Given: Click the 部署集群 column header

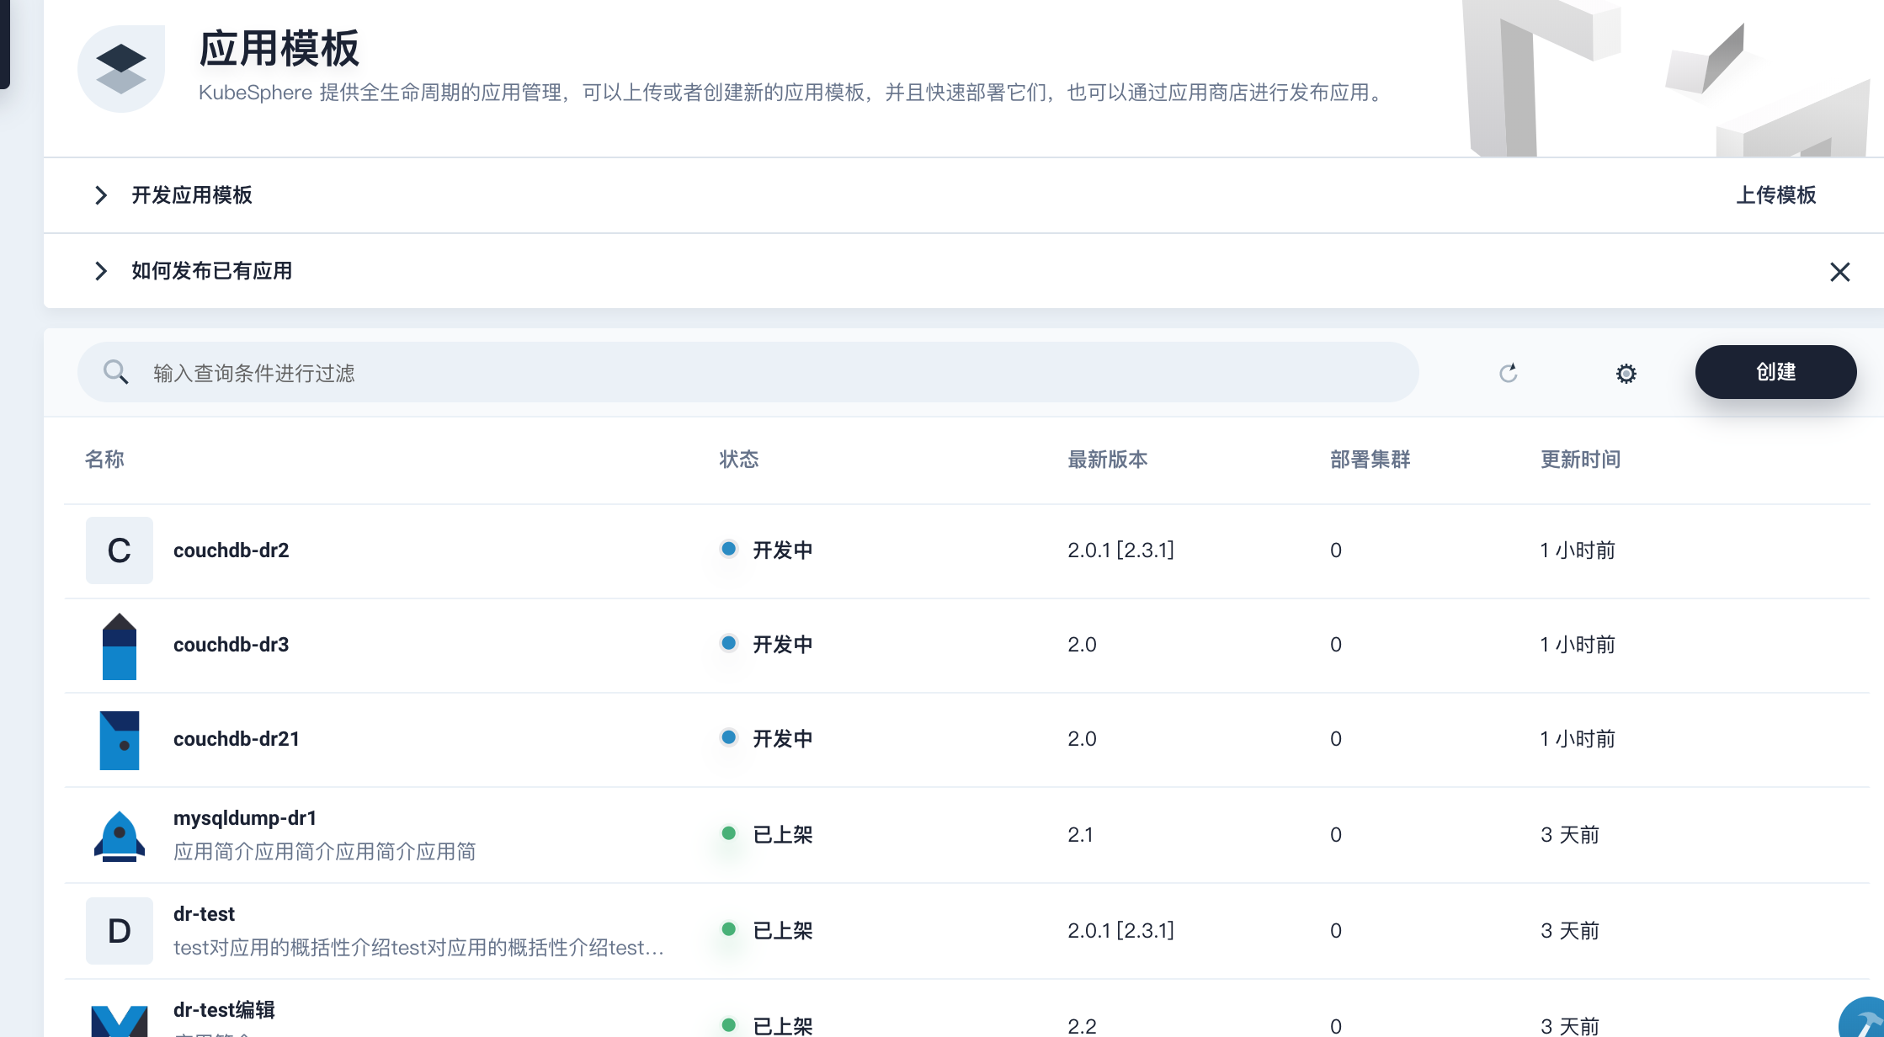Looking at the screenshot, I should (x=1370, y=460).
